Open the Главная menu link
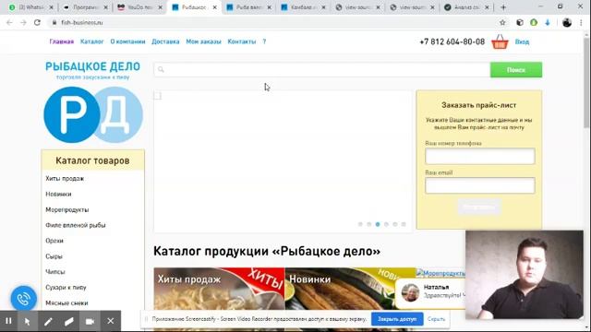The width and height of the screenshot is (591, 332). [62, 41]
